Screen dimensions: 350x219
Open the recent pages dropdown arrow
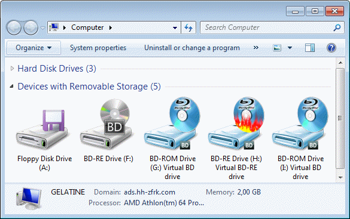[x=42, y=28]
